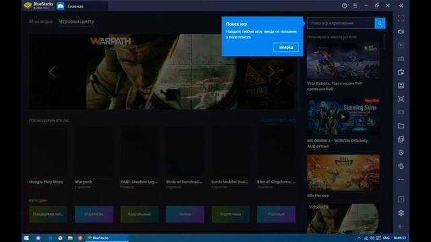The width and height of the screenshot is (431, 242).
Task: Start video recording icon in sidebar
Action: 401,112
